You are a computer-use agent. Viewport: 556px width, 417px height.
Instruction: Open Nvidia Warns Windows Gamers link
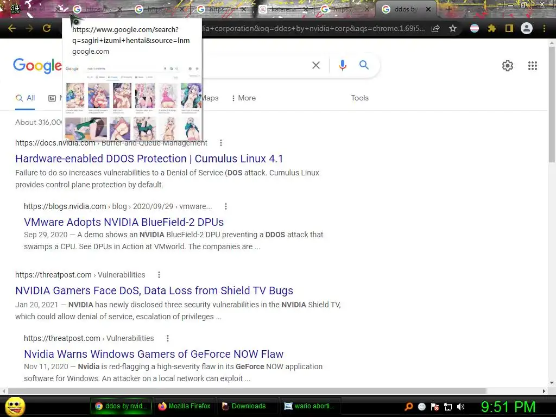pyautogui.click(x=154, y=354)
